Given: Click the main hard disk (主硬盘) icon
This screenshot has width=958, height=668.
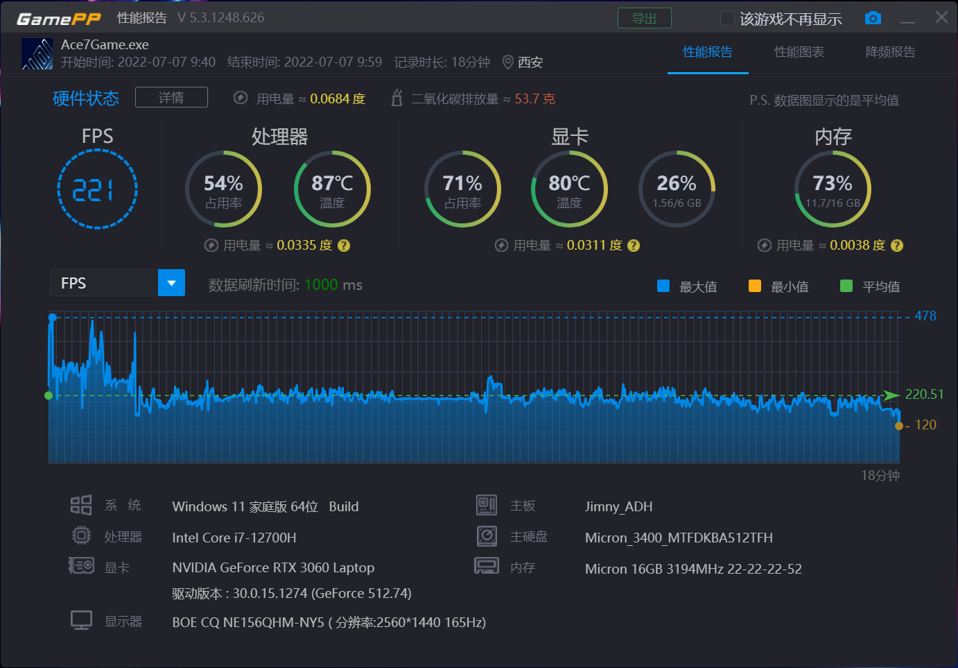Looking at the screenshot, I should pos(487,536).
